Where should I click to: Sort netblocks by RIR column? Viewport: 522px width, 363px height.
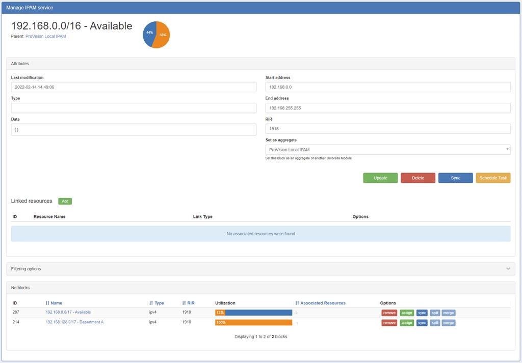[x=189, y=303]
